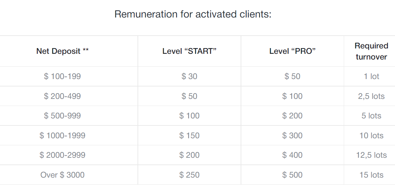Select the "$ 400" PRO level value

292,155
